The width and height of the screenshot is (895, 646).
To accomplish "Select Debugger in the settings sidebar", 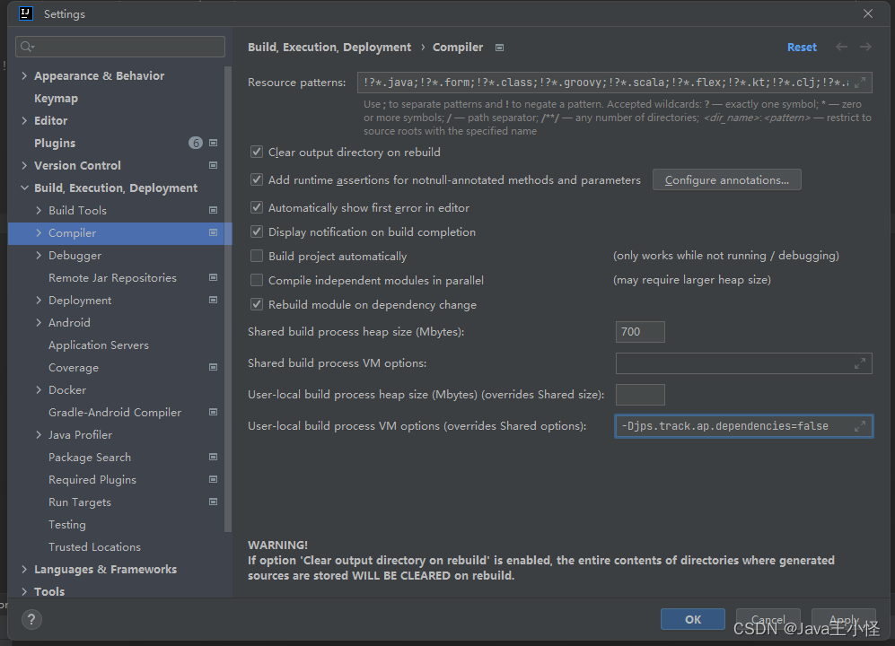I will pos(75,255).
